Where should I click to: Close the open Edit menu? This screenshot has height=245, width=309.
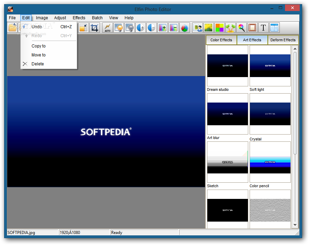pyautogui.click(x=26, y=18)
